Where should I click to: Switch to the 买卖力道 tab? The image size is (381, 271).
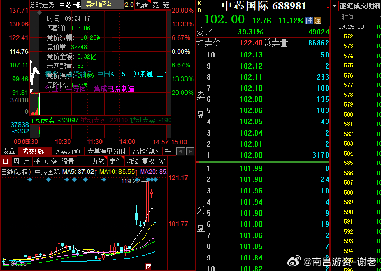pyautogui.click(x=68, y=151)
